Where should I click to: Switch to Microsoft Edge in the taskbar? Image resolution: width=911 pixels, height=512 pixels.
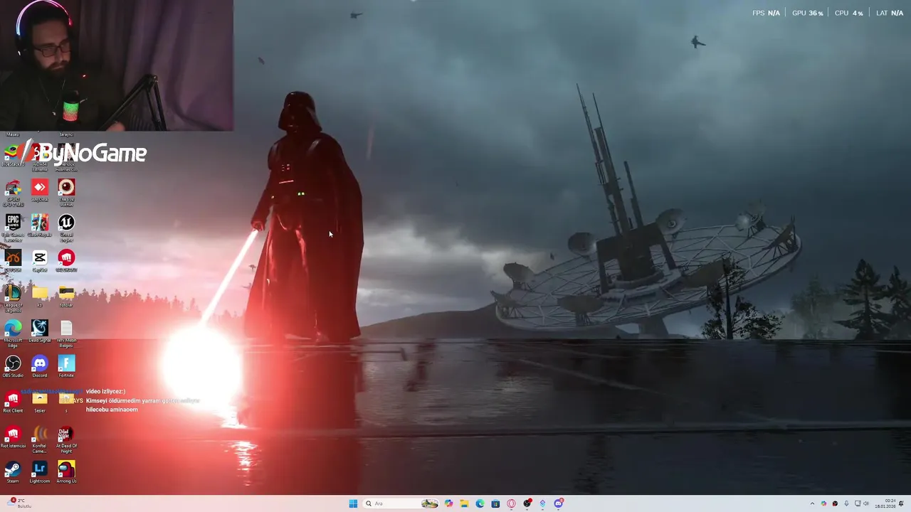(x=480, y=503)
